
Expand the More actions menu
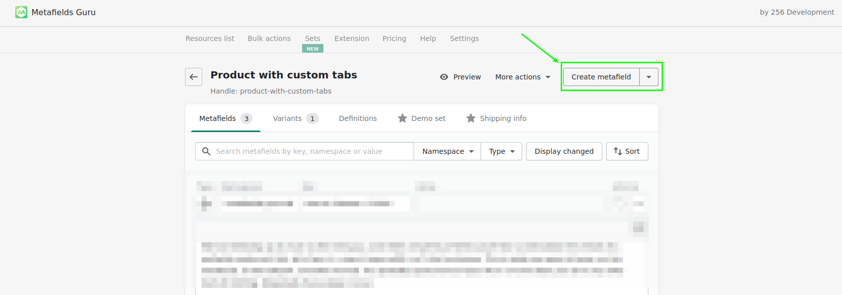[x=523, y=77]
